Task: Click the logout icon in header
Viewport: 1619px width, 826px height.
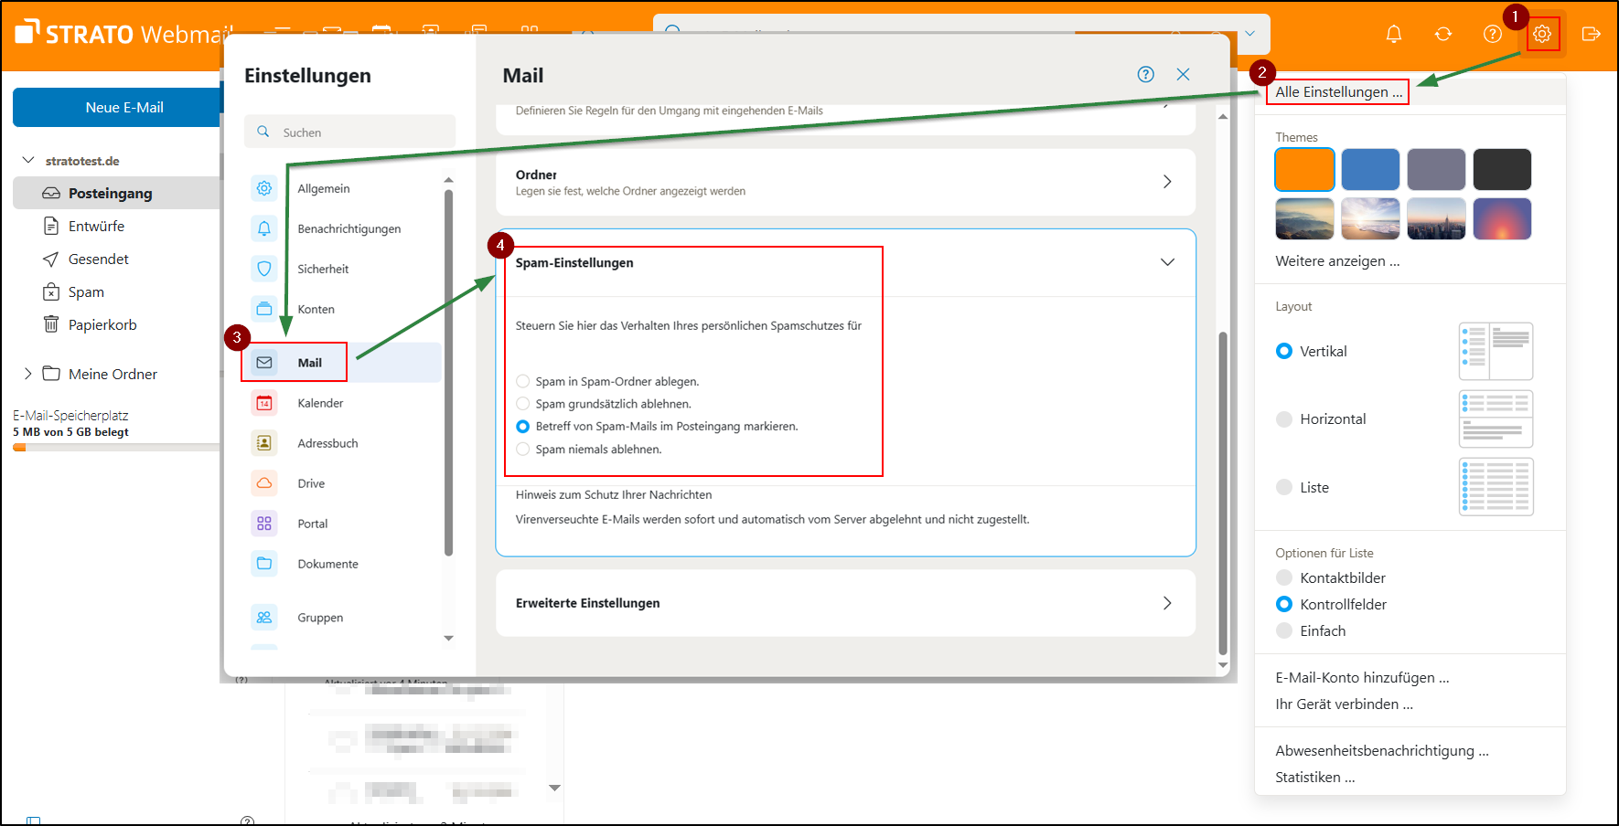Action: coord(1591,34)
